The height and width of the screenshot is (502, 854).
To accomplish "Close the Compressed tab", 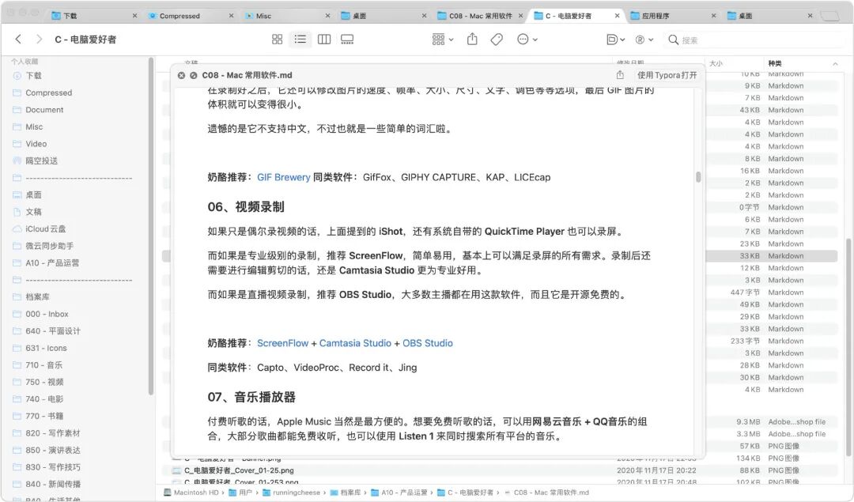I will 232,16.
